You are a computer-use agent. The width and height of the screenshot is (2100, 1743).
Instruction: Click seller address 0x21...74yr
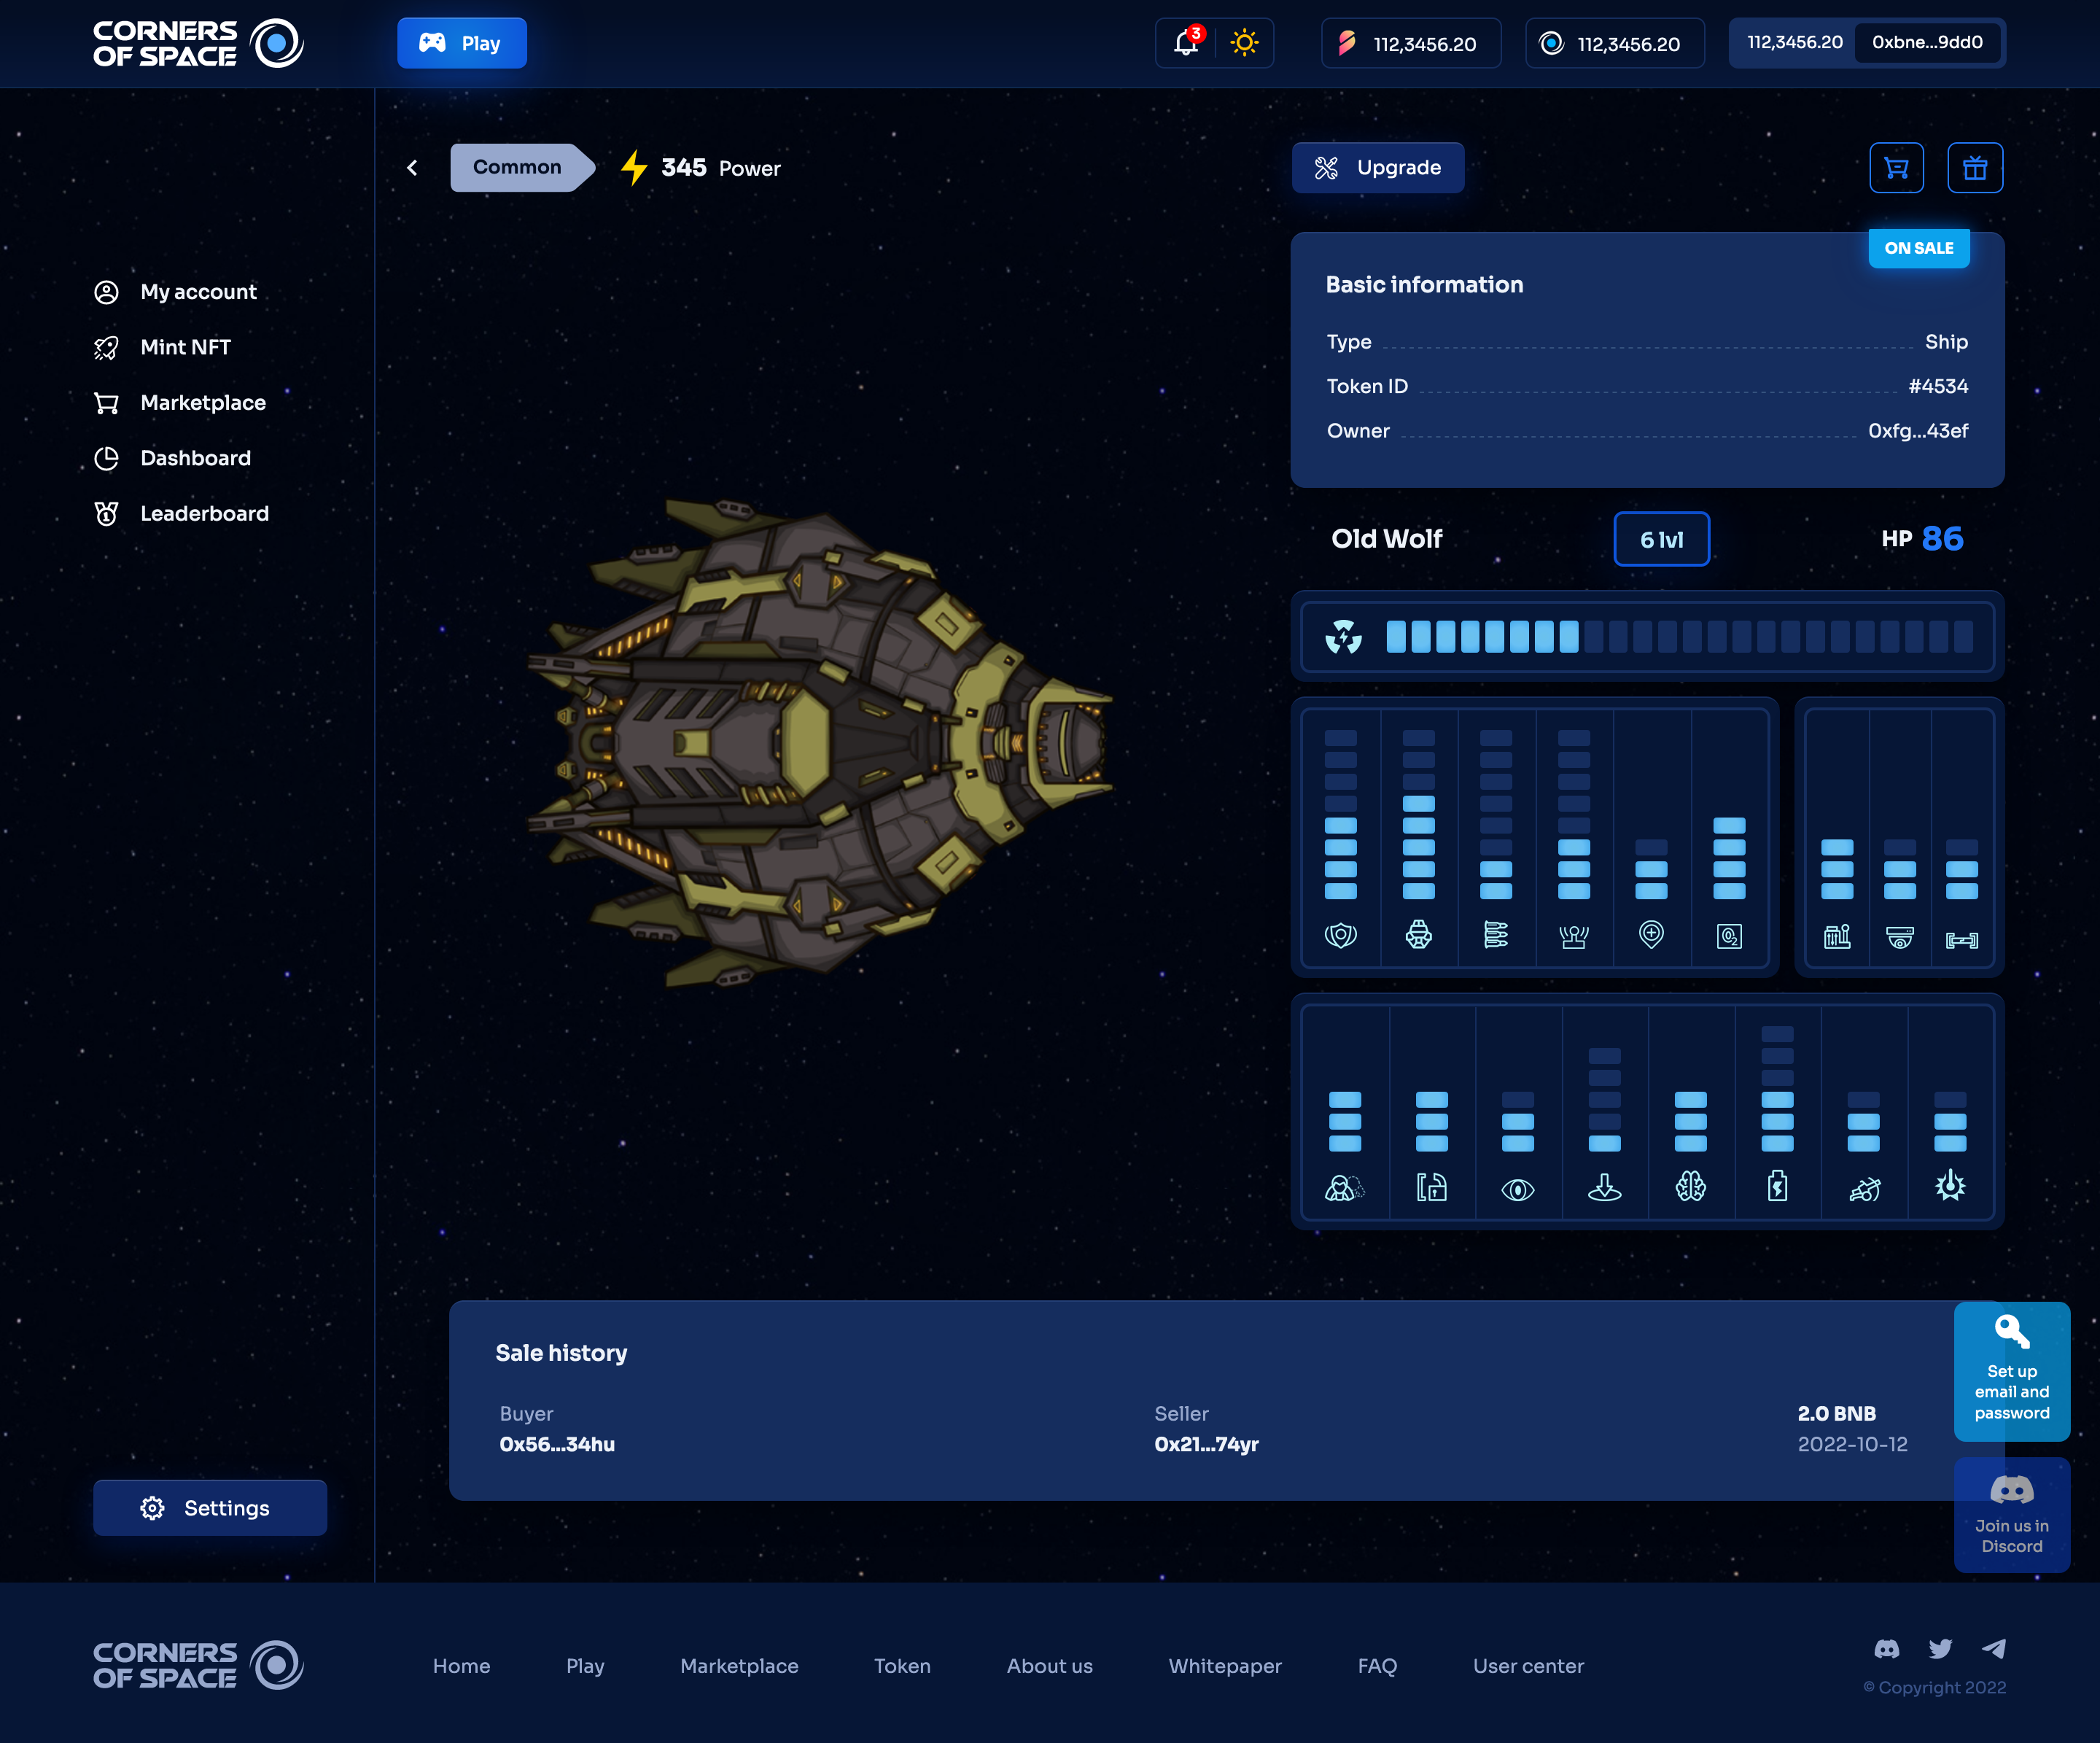(x=1206, y=1444)
